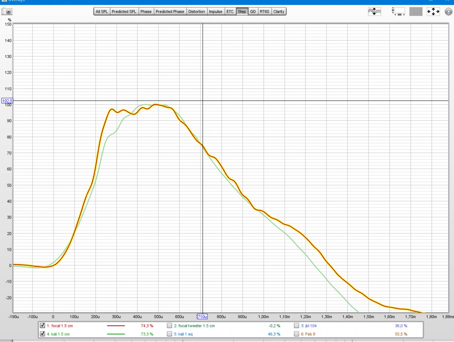454x342 pixels.
Task: Open the Predicted Phase tab
Action: point(170,11)
